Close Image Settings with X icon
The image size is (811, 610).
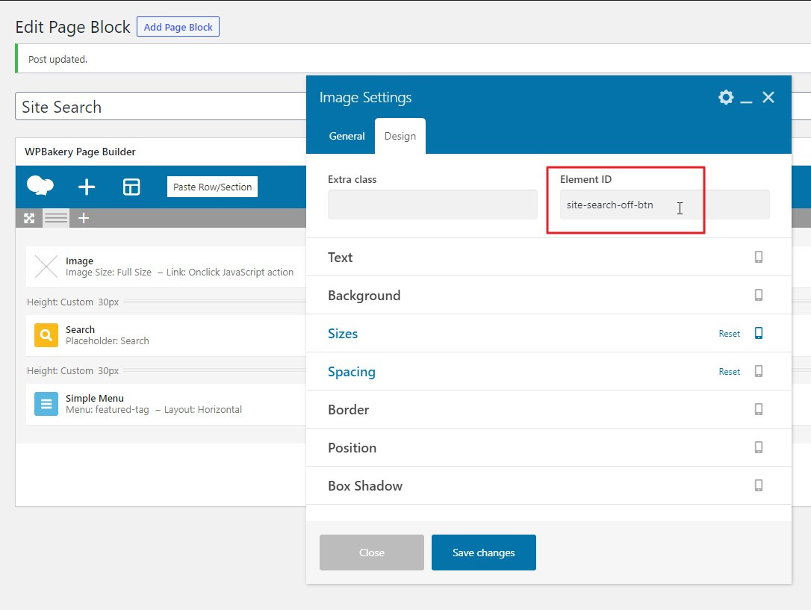tap(768, 97)
